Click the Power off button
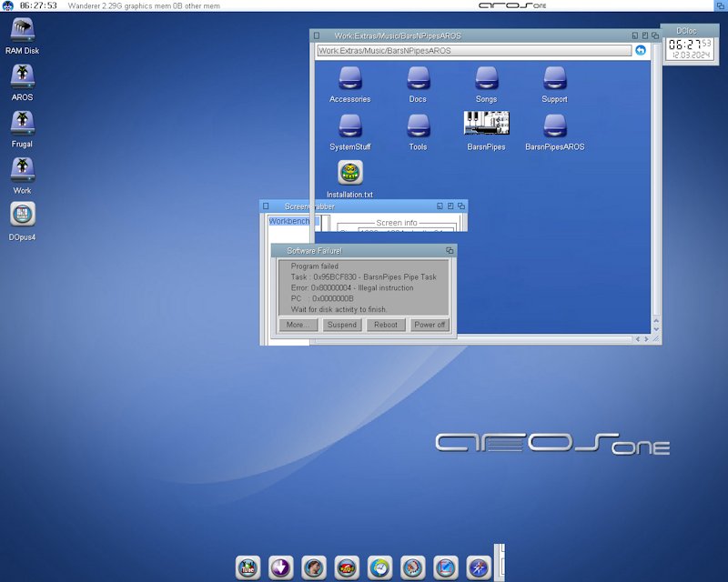Viewport: 728px width, 582px height. tap(430, 325)
